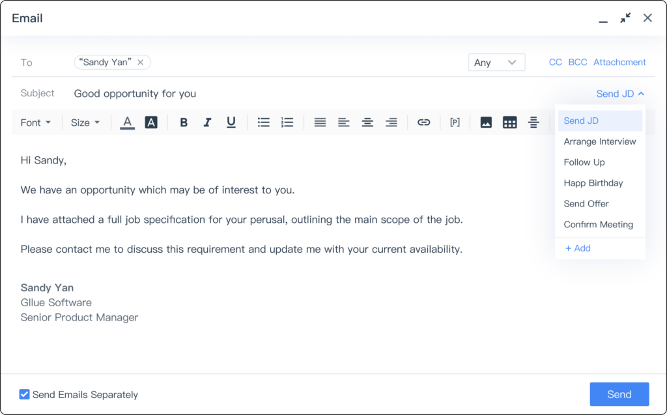Insert an image into the email body
667x415 pixels.
[486, 122]
